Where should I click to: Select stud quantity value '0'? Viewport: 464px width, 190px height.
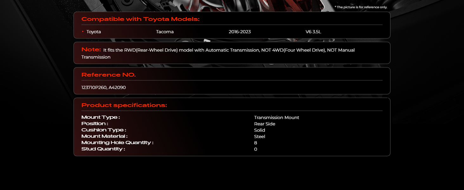(255, 149)
